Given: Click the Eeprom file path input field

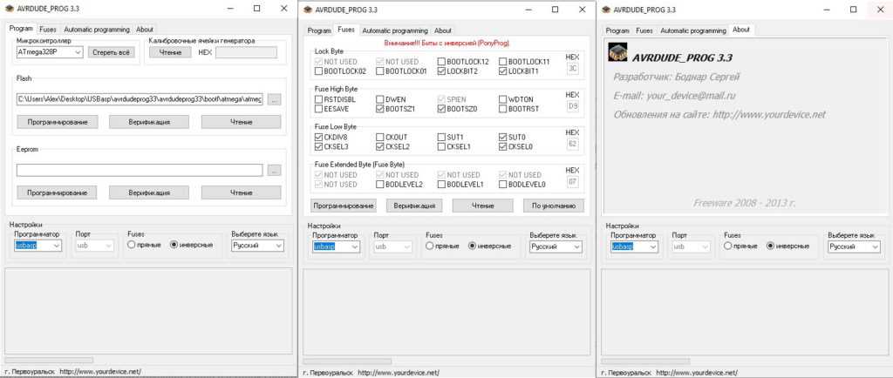Looking at the screenshot, I should [140, 170].
